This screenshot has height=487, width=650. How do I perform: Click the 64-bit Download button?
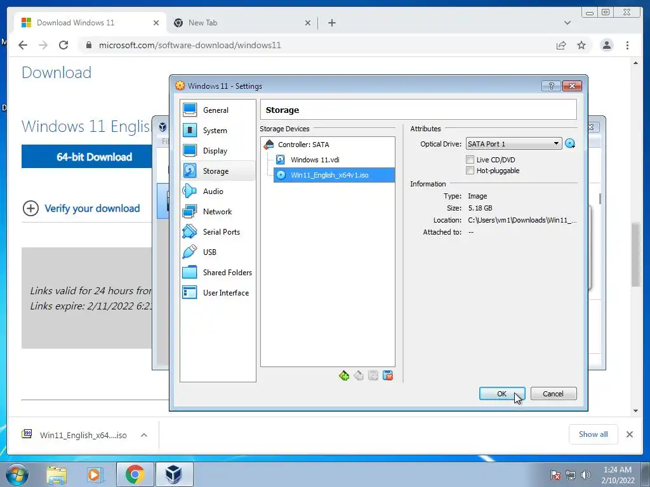pos(87,157)
